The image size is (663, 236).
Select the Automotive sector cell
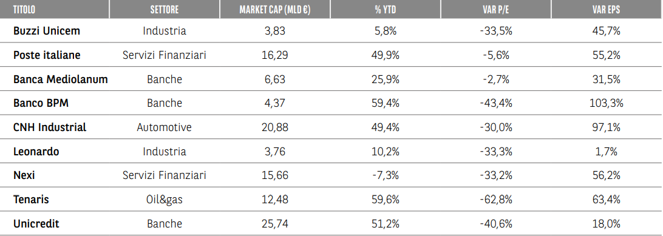[x=164, y=127]
